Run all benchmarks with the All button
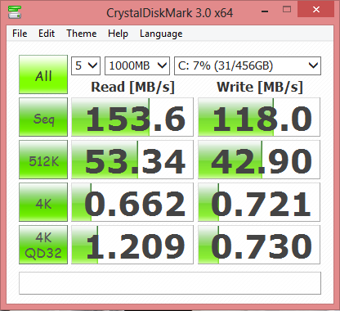The width and height of the screenshot is (340, 311). click(x=43, y=74)
